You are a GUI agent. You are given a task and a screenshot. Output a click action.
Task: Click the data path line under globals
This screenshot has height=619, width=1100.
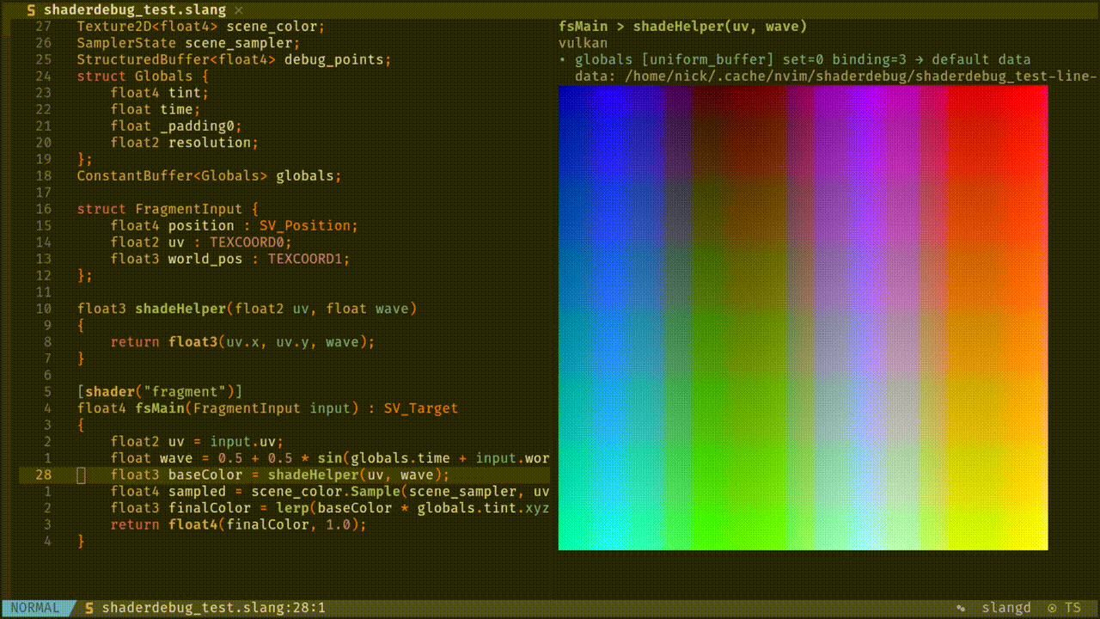point(837,77)
